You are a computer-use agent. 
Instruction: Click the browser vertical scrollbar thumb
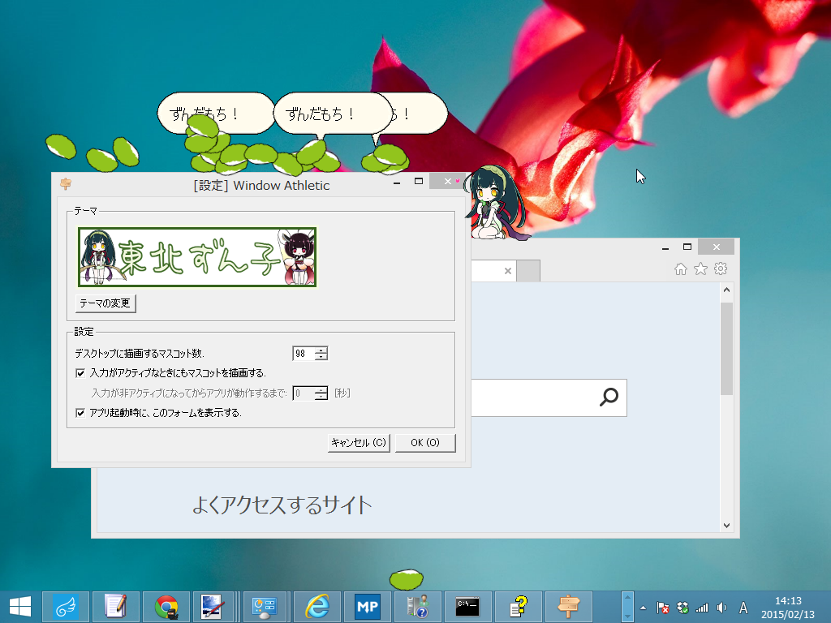coord(726,349)
